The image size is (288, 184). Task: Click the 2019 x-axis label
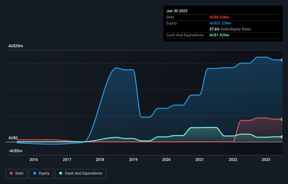click(133, 160)
